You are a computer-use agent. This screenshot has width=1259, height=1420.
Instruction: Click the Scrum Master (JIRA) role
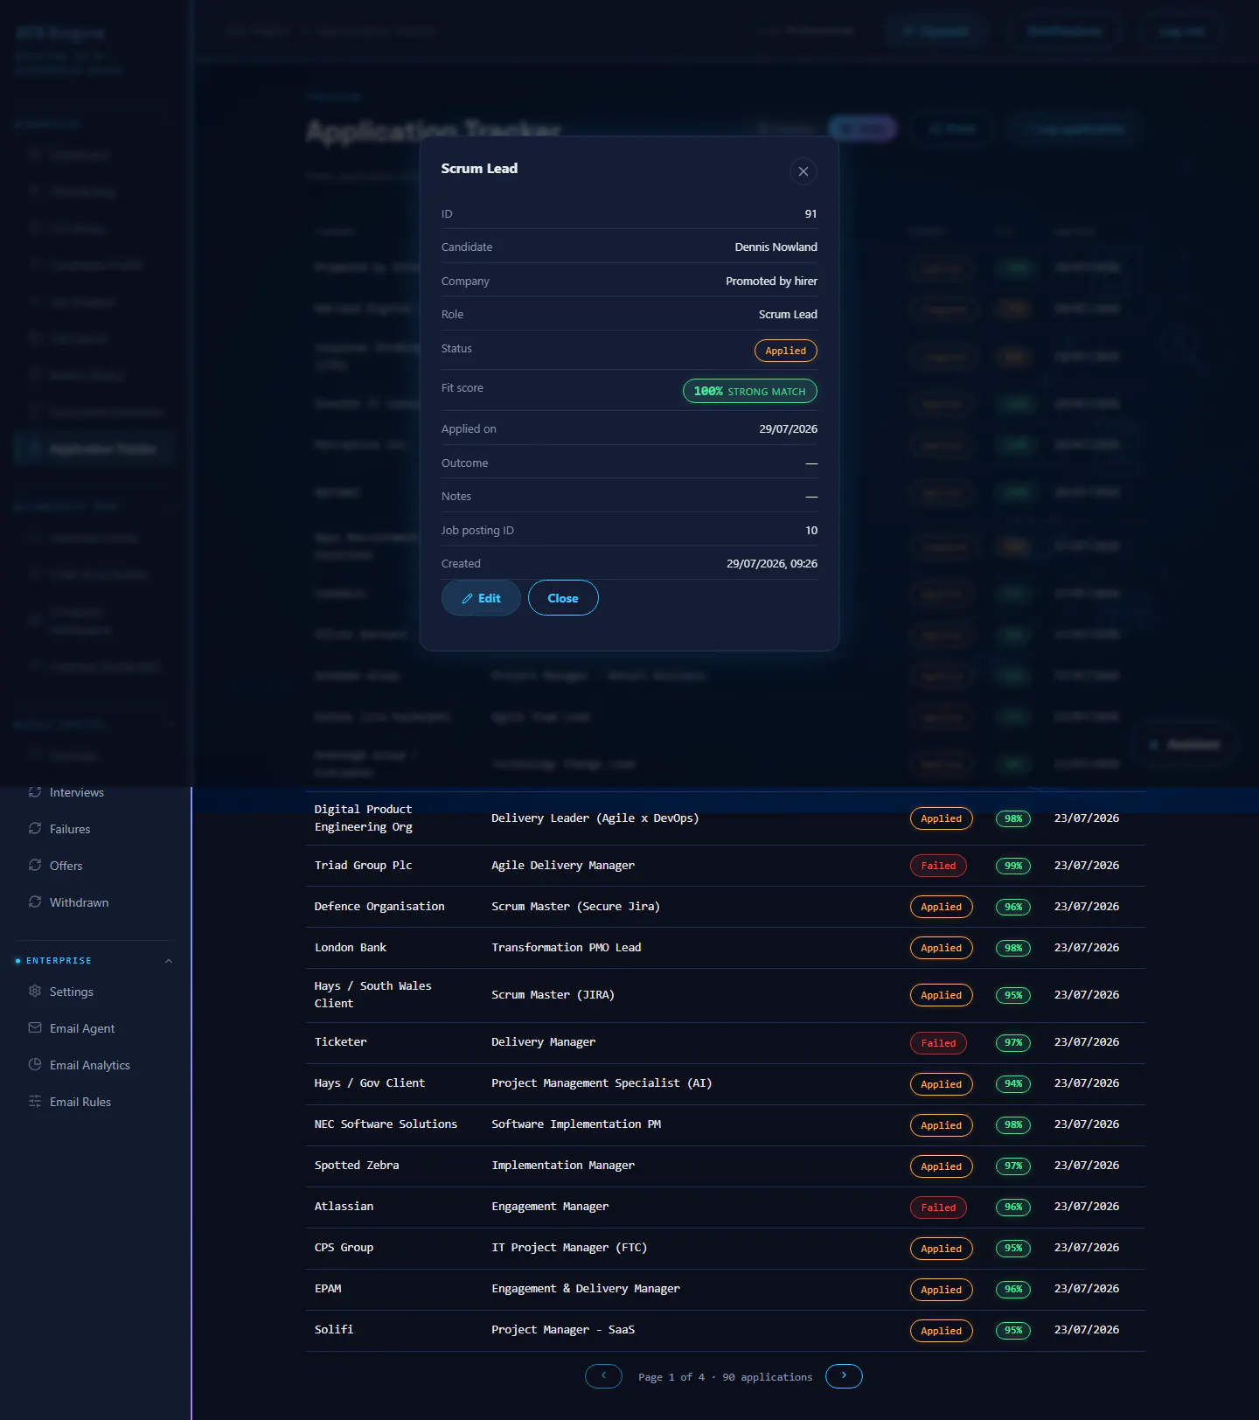coord(553,995)
